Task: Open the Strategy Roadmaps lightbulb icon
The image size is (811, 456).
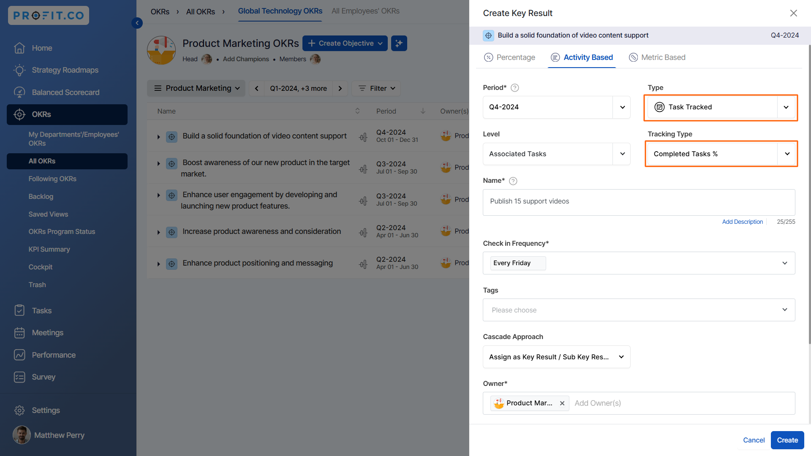Action: (19, 70)
